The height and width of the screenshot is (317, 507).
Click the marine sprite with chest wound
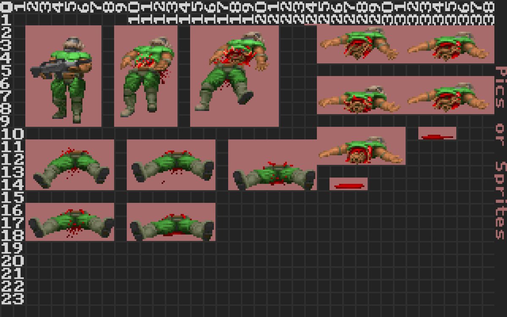[146, 76]
